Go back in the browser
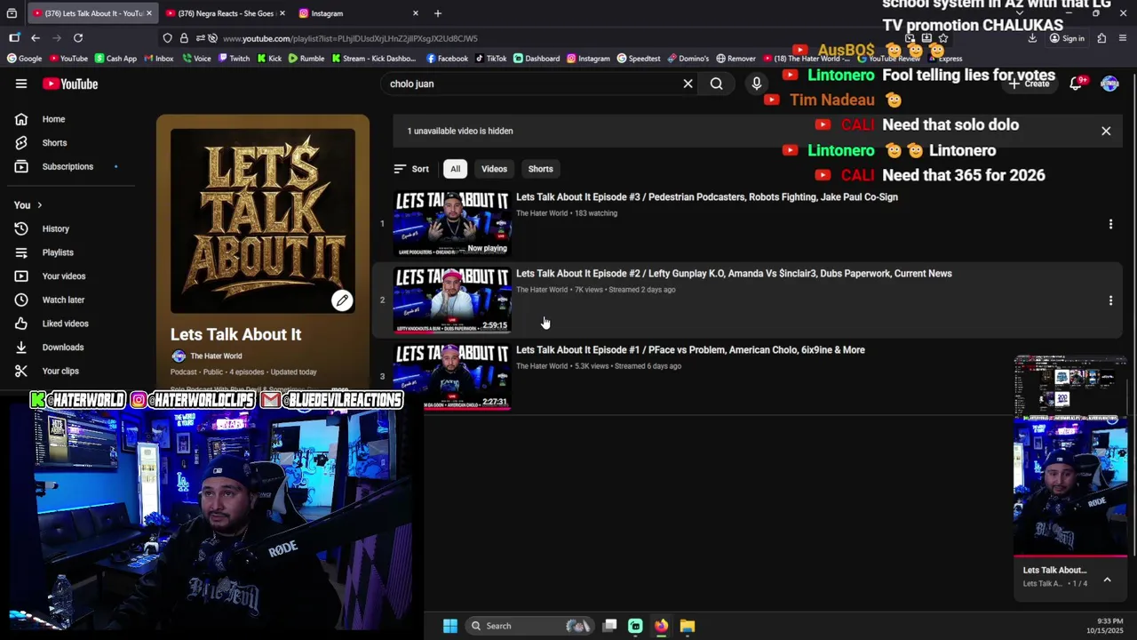This screenshot has width=1137, height=640. (36, 38)
